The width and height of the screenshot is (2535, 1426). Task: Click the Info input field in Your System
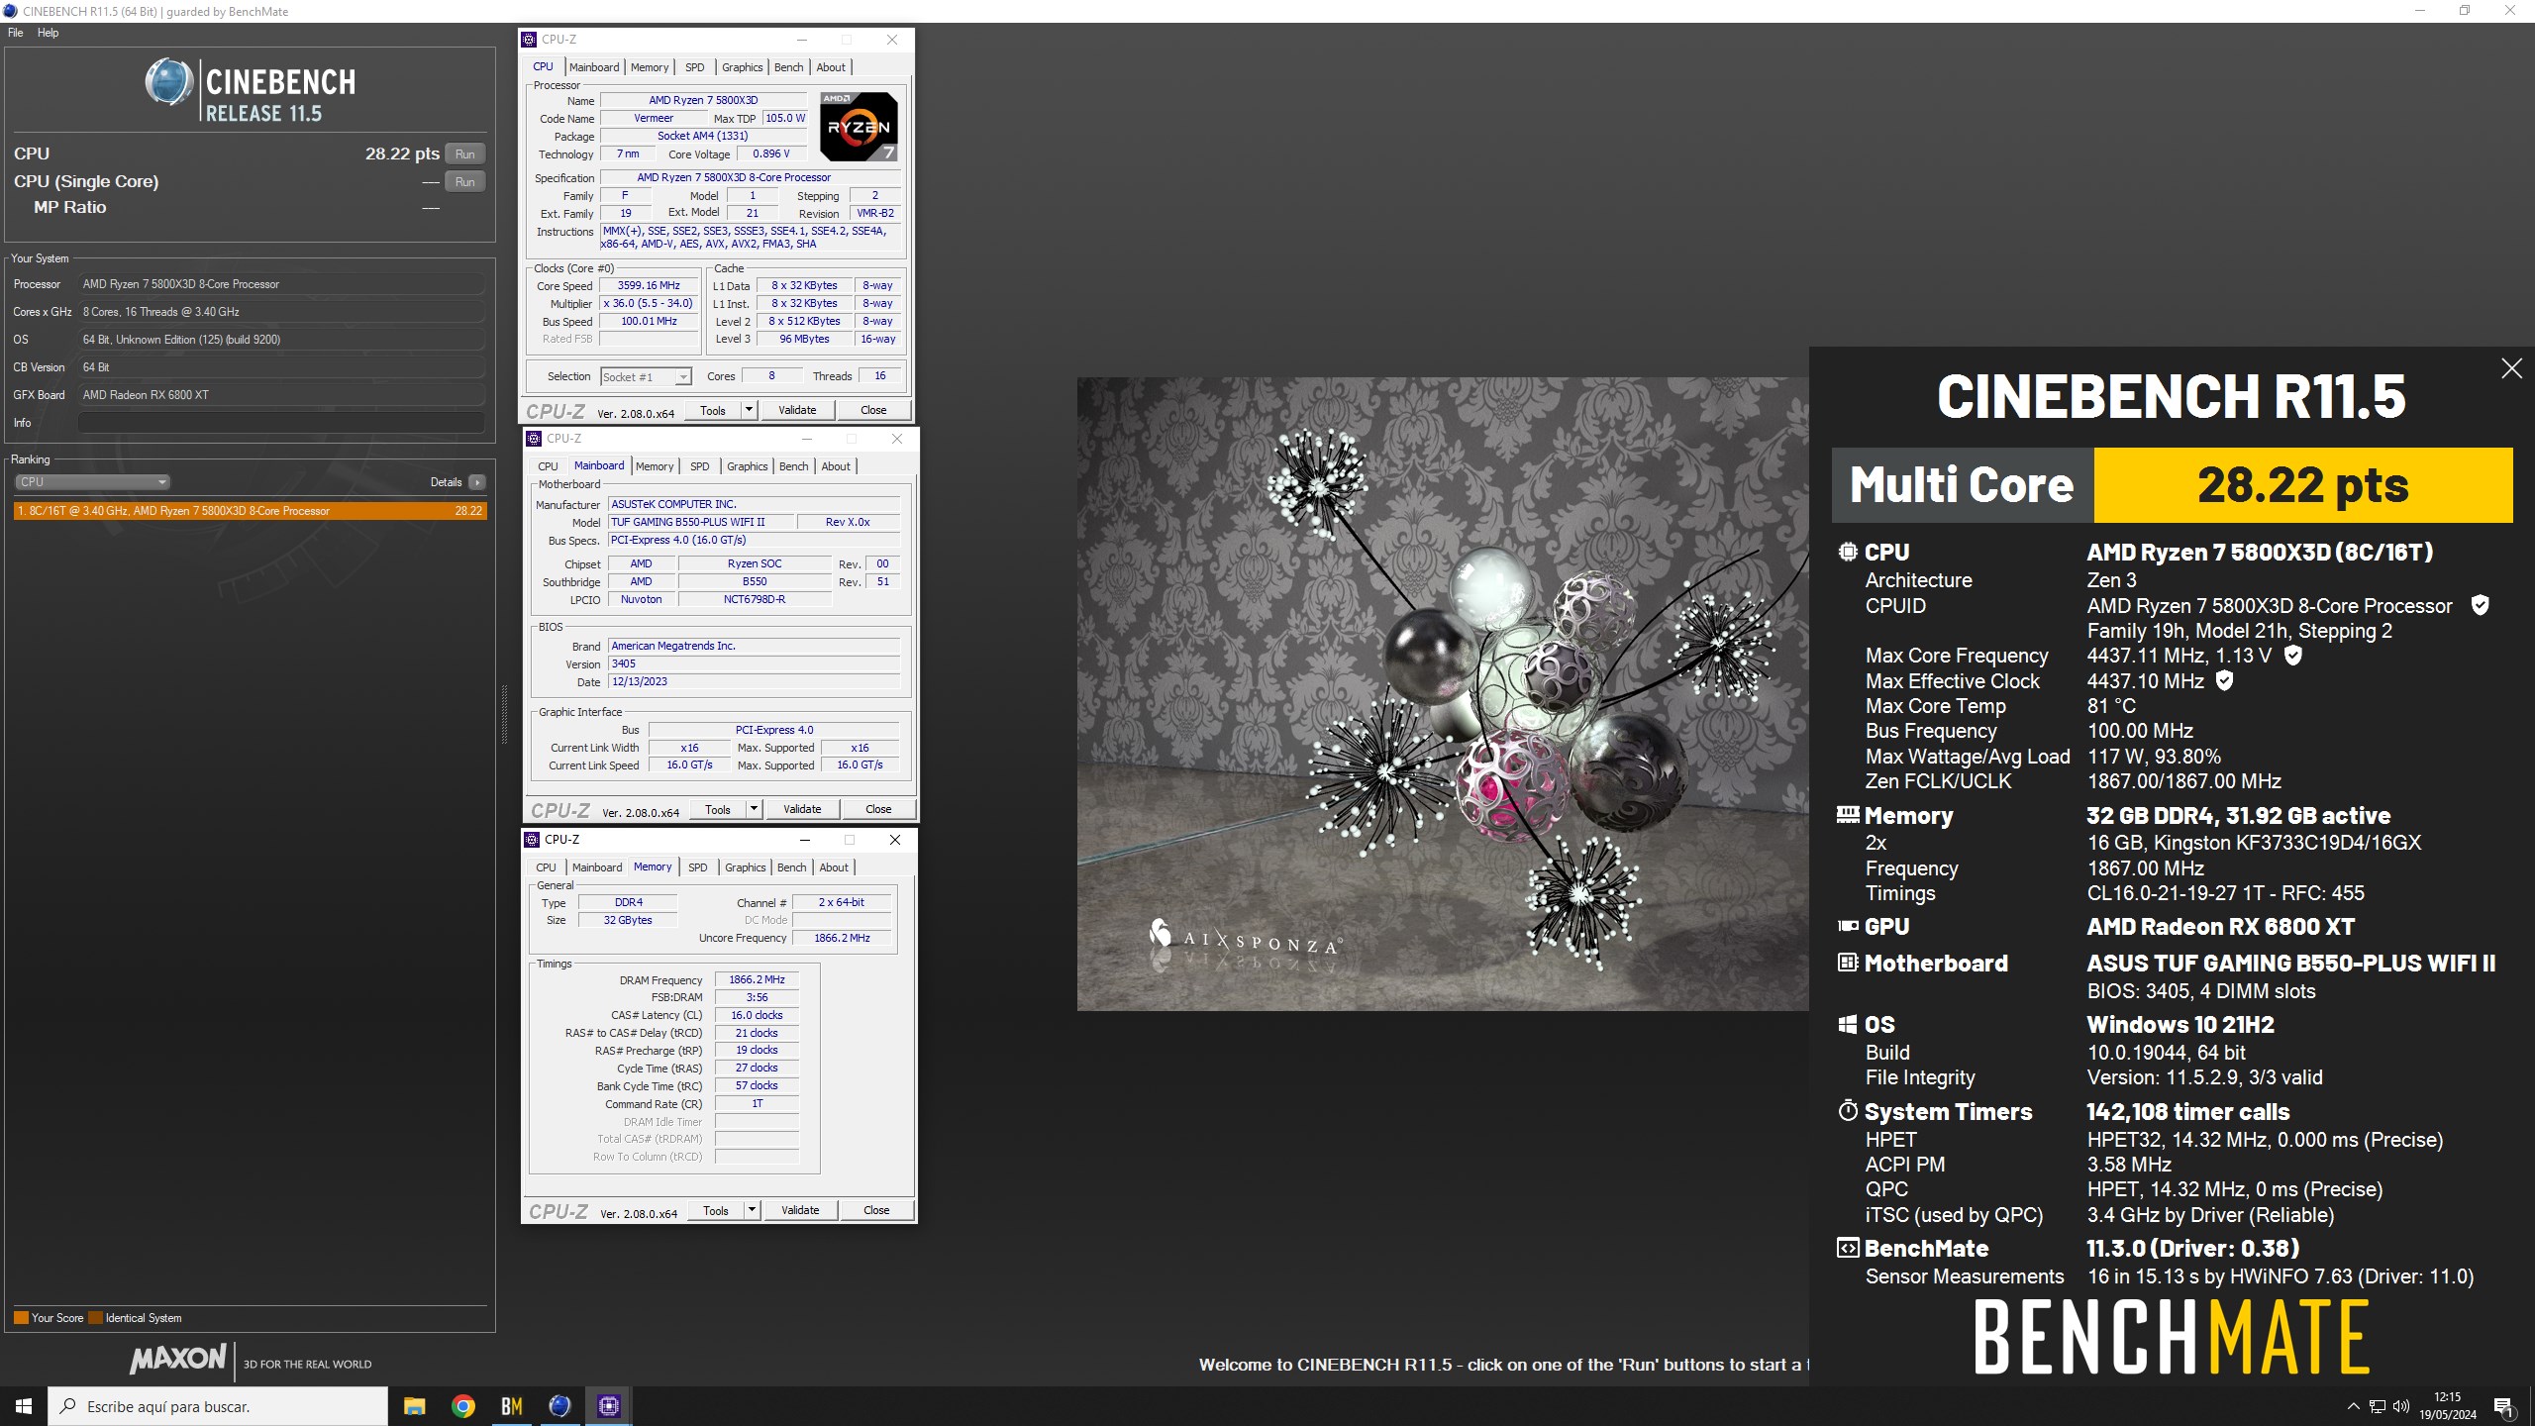281,423
